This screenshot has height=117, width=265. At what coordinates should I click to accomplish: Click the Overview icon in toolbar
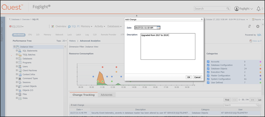[53, 26]
